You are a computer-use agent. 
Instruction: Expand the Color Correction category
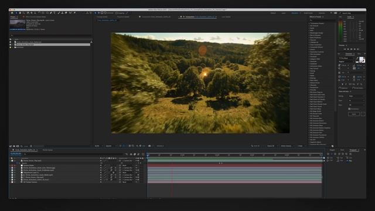[x=309, y=45]
